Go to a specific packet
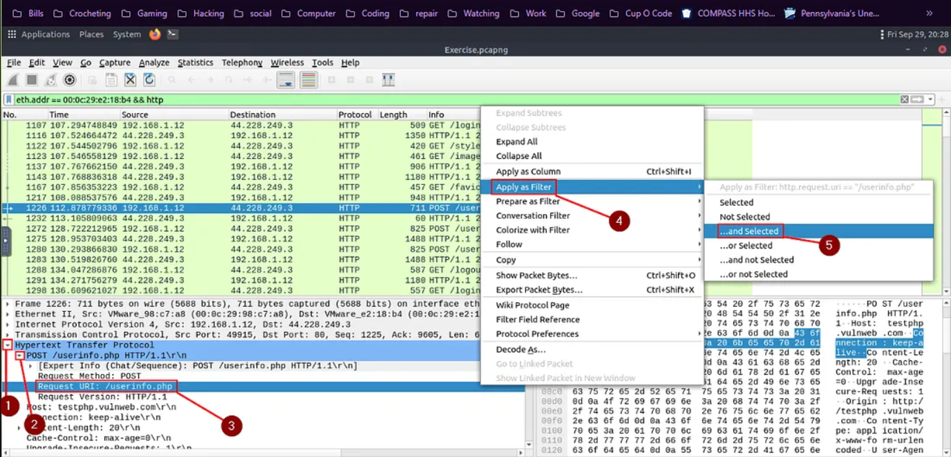Image resolution: width=951 pixels, height=457 pixels. (228, 80)
